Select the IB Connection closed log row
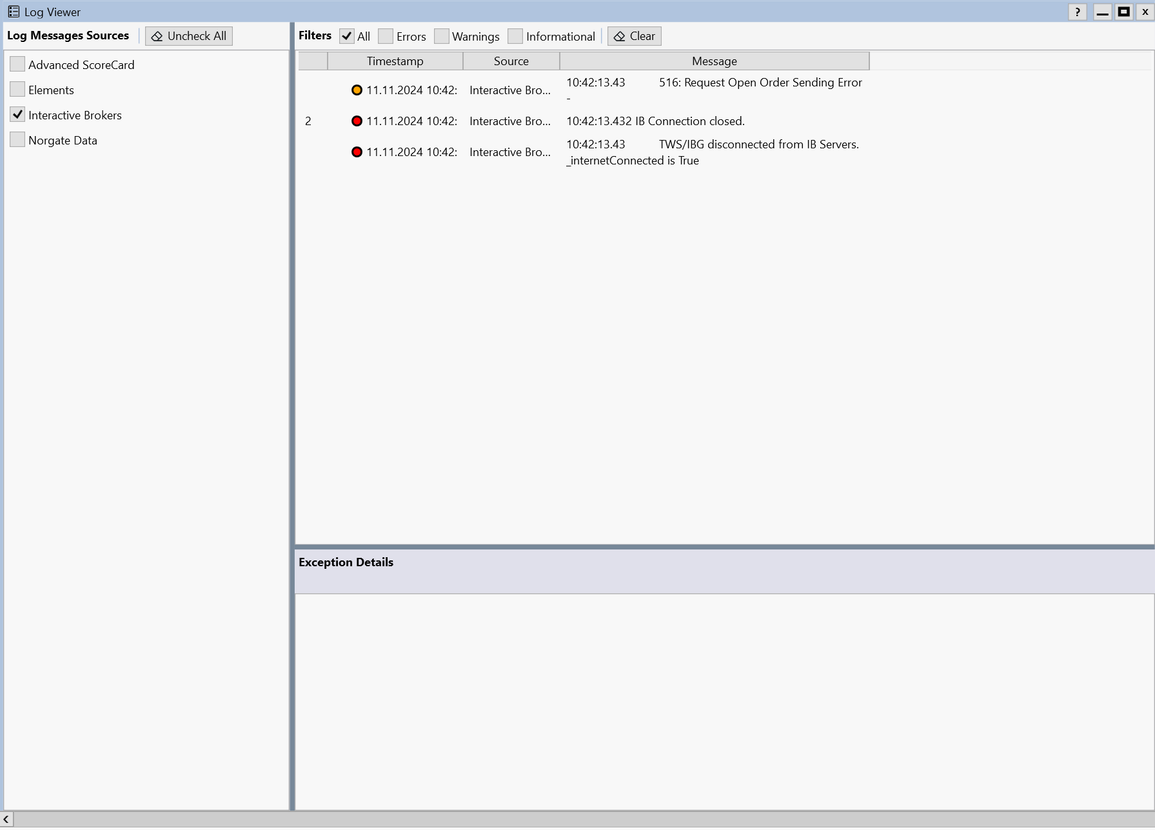 point(655,121)
